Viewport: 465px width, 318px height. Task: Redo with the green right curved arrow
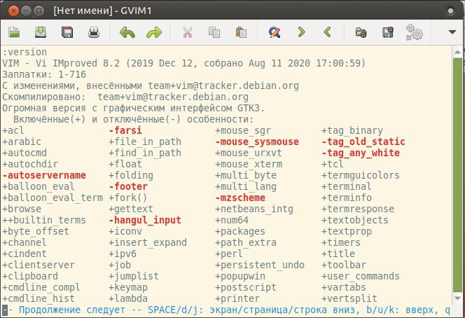(x=154, y=32)
